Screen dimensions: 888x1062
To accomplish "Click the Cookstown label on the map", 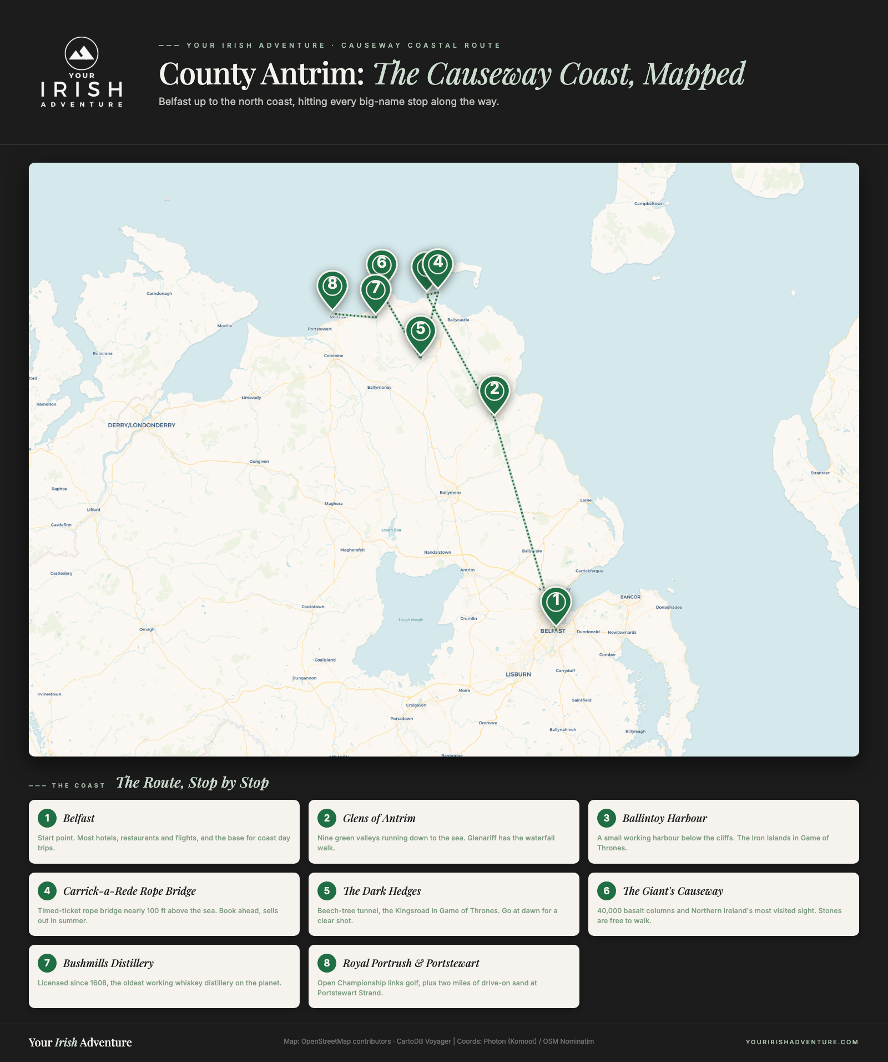I will 313,607.
